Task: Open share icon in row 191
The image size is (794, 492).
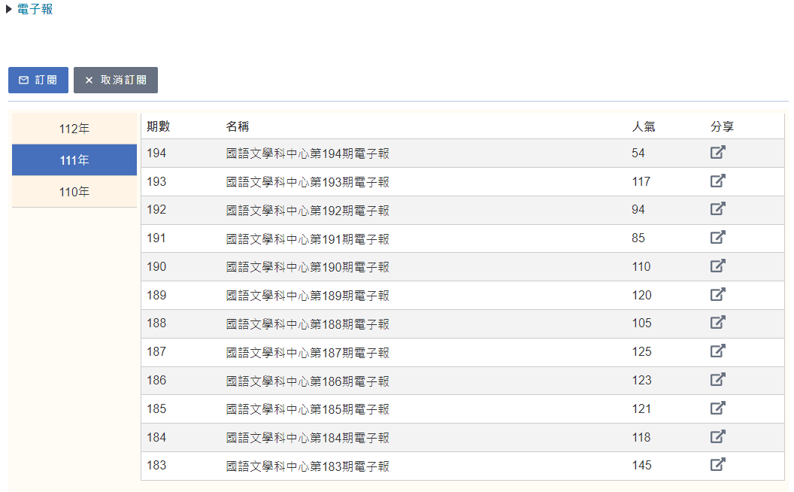Action: 717,237
